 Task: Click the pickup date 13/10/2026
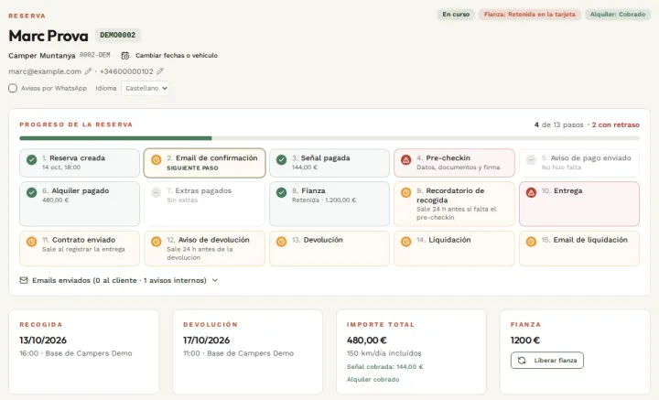pyautogui.click(x=43, y=341)
